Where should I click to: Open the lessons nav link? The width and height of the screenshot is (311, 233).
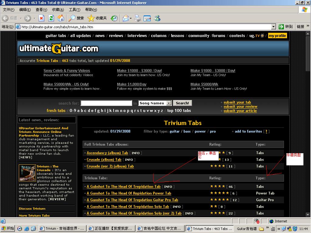[x=177, y=36]
